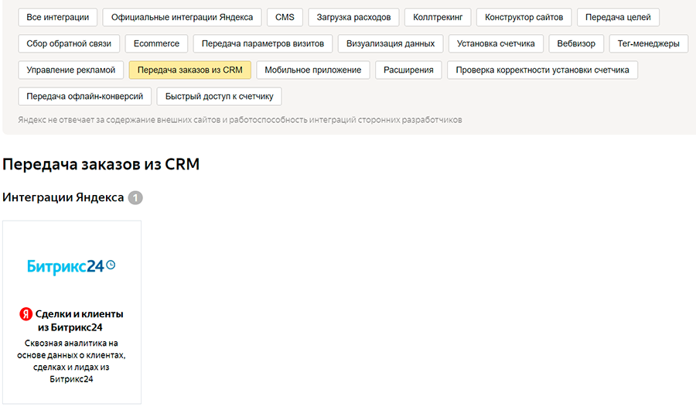Select 'Визуализация данных' category
Viewport: 696px width, 407px height.
point(391,43)
